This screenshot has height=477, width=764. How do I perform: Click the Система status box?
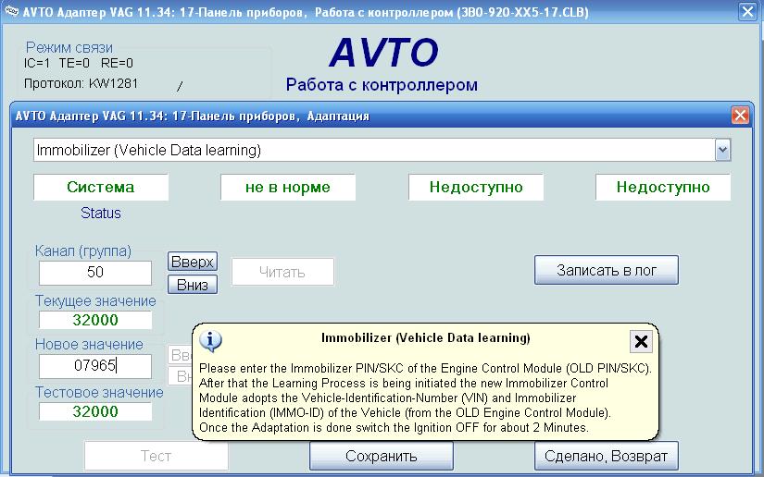[x=101, y=188]
